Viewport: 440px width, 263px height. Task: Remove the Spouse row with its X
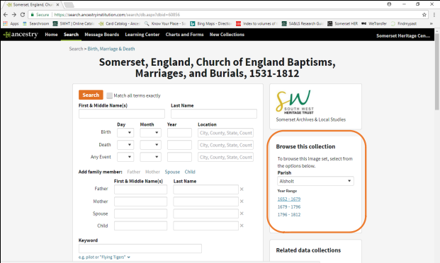coord(242,214)
